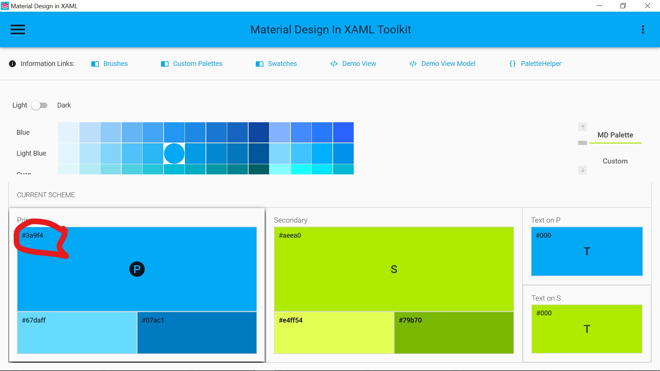Image resolution: width=660 pixels, height=371 pixels.
Task: Open the hamburger navigation menu
Action: click(18, 29)
